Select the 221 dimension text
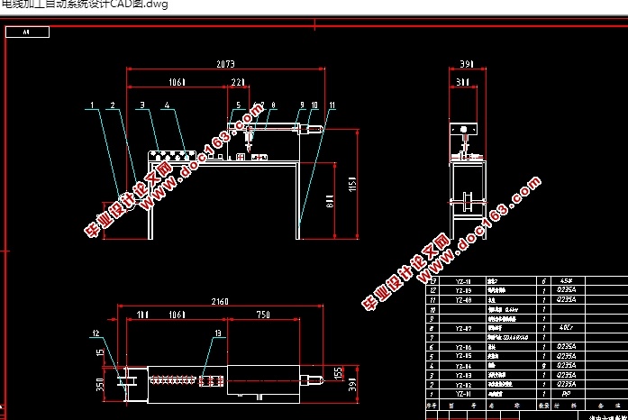 pos(238,82)
